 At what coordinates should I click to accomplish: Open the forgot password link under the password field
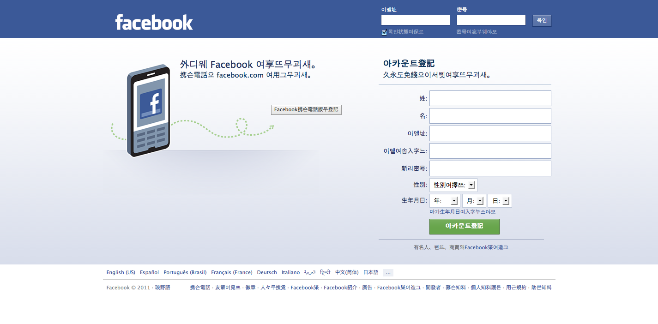477,32
